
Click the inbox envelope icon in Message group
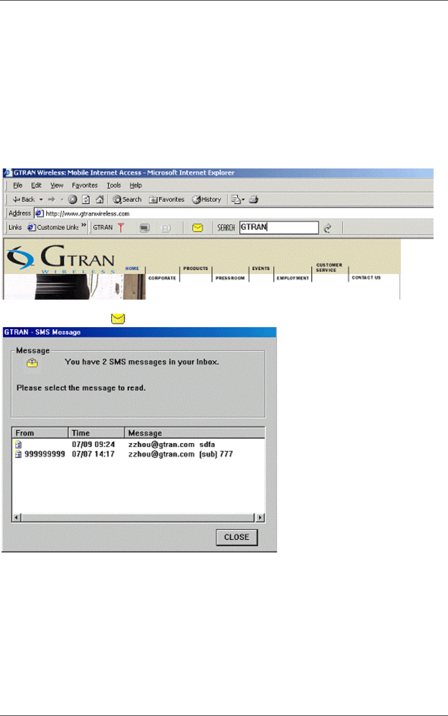pos(32,363)
